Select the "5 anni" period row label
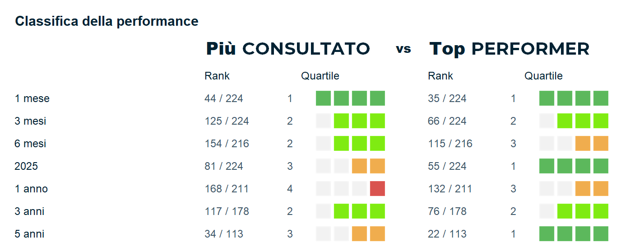The height and width of the screenshot is (252, 621). tap(30, 234)
